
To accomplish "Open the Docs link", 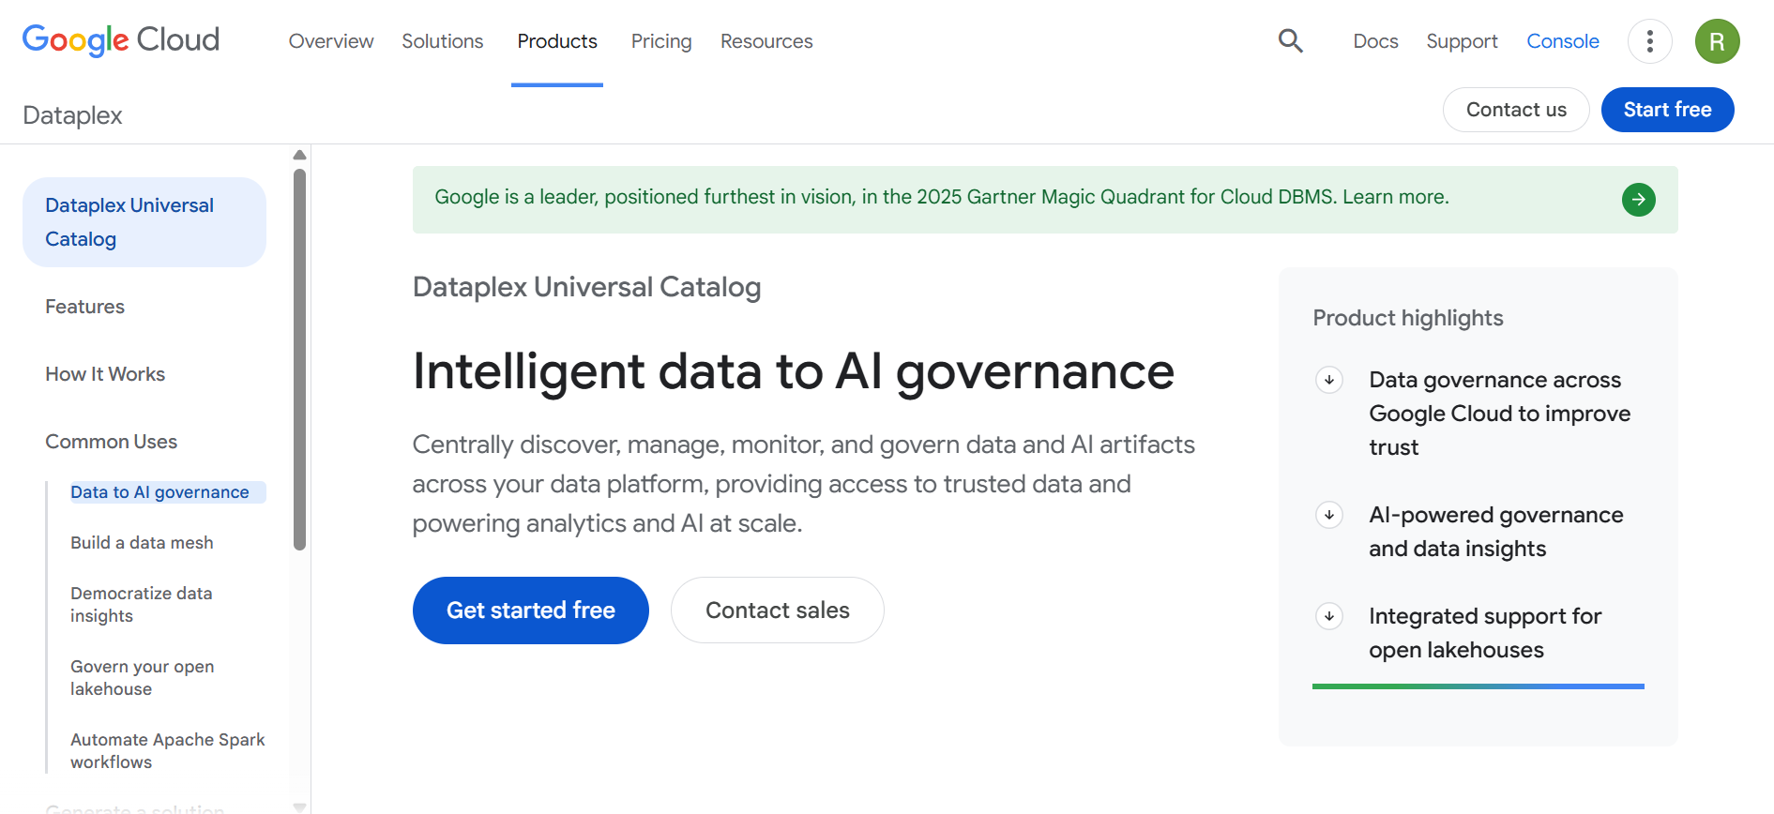I will (1375, 41).
